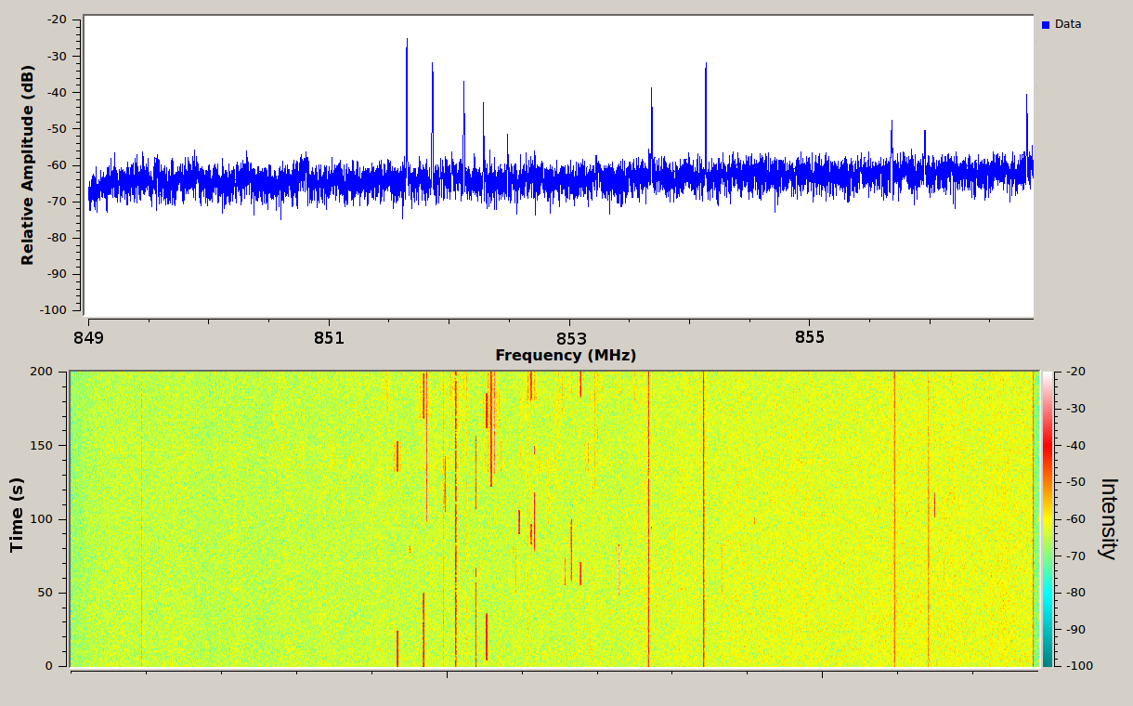The width and height of the screenshot is (1133, 706).
Task: Select the 849 frequency tick label
Action: (88, 339)
